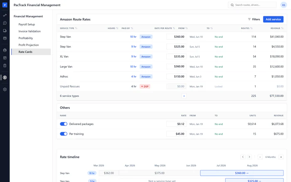Click the $362.00 timeline segment

pos(109,173)
